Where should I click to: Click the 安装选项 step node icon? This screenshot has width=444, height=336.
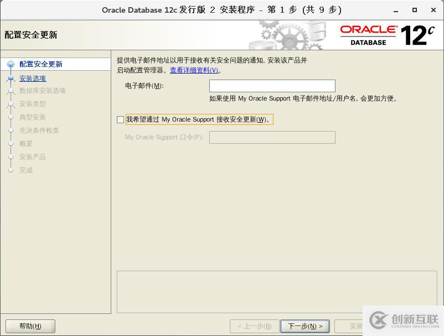click(11, 78)
